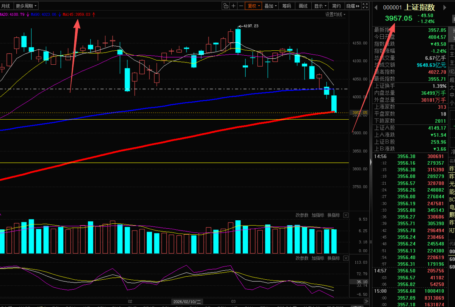The width and height of the screenshot is (455, 307).
Task: Click 上证换手 1.39% row
Action: point(410,86)
